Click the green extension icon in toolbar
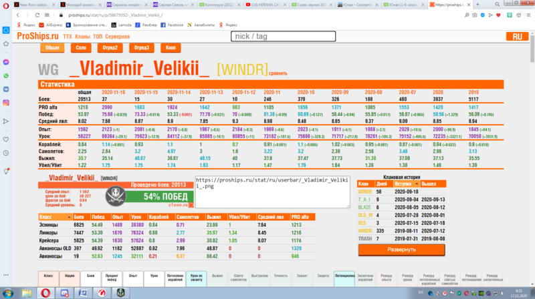This screenshot has width=535, height=299. pyautogui.click(x=510, y=15)
